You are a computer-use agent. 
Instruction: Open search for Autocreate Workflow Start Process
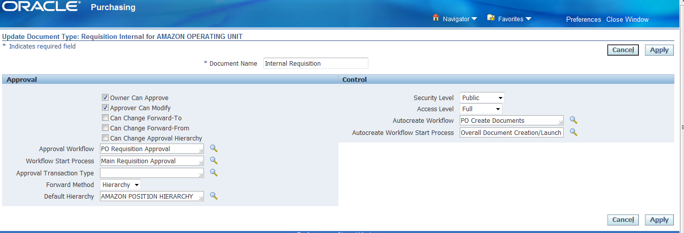pos(573,132)
